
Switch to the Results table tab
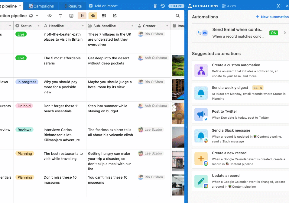coord(73,6)
